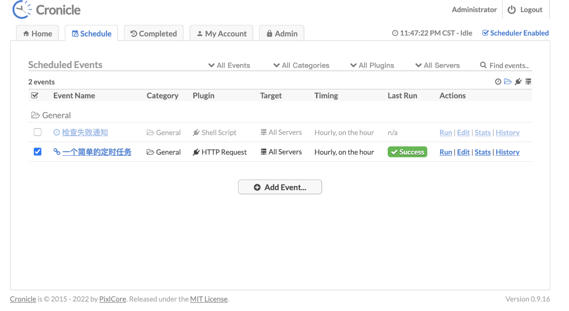Viewport: 569px width, 311px height.
Task: Expand the All Plugins filter dropdown
Action: coord(372,65)
